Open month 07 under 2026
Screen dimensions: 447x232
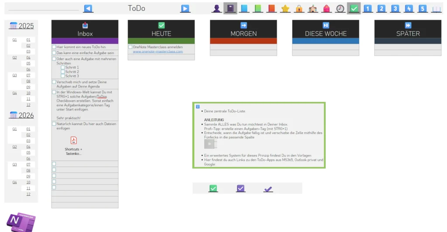(28, 165)
